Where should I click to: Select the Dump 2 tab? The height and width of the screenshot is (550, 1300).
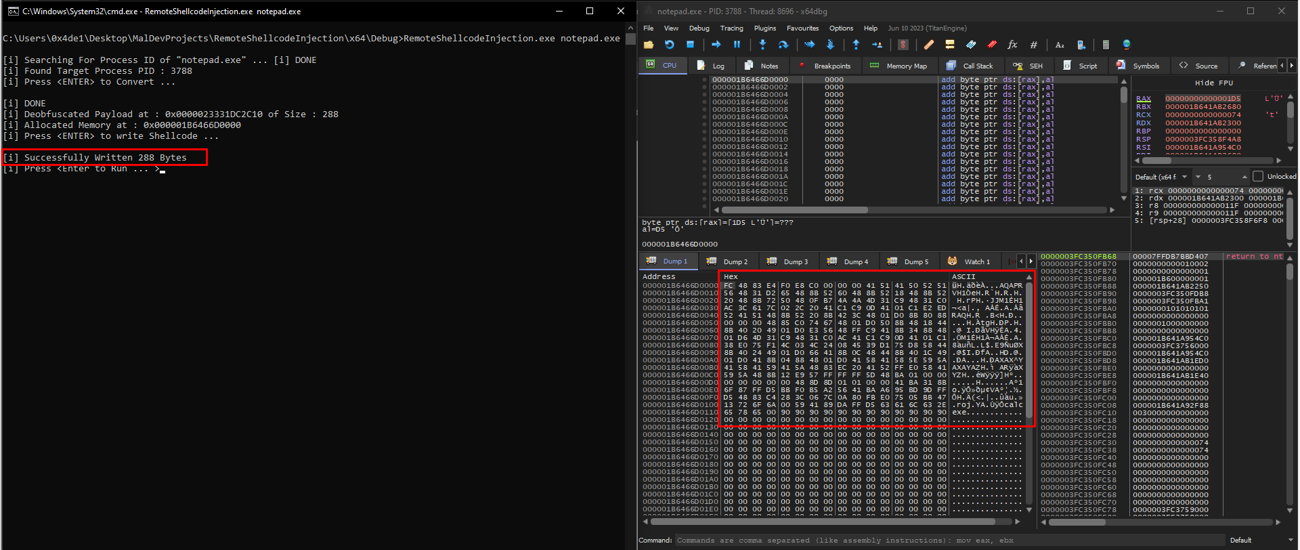[x=728, y=261]
